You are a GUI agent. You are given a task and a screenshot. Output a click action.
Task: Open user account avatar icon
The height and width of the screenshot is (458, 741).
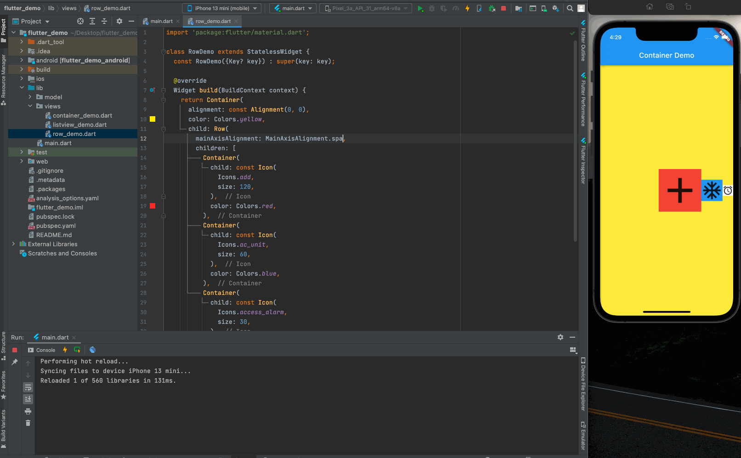(581, 8)
